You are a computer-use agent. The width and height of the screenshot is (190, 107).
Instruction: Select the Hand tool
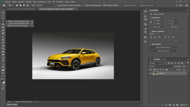pyautogui.click(x=3, y=70)
